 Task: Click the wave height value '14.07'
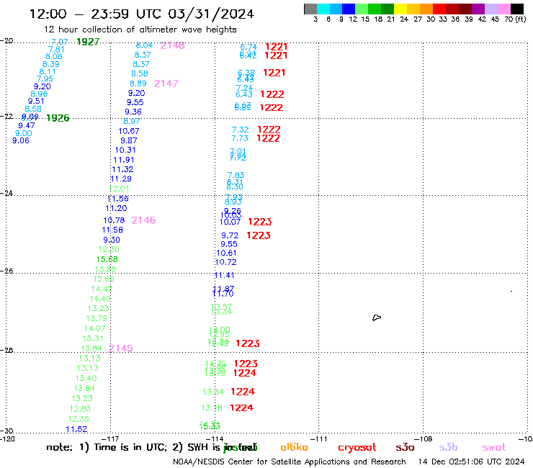pos(95,328)
